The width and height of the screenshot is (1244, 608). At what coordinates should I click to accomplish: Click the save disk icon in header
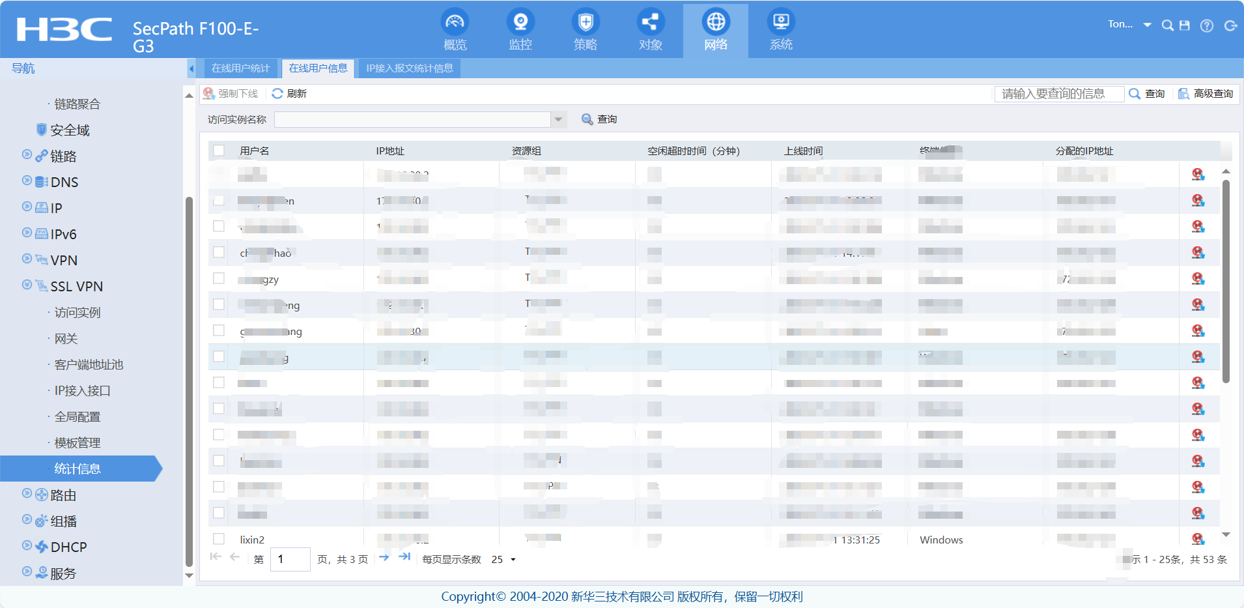point(1185,25)
